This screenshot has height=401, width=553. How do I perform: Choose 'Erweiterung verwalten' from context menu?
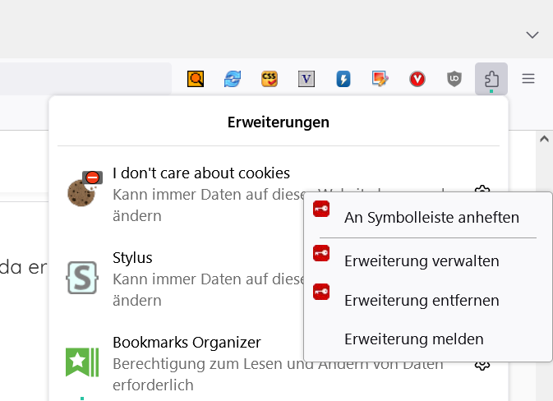422,261
